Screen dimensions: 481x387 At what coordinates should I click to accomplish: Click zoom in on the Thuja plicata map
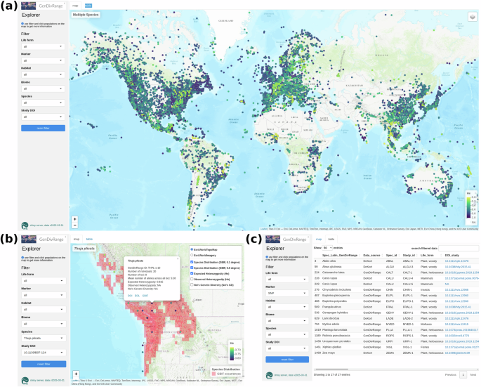tap(76, 374)
